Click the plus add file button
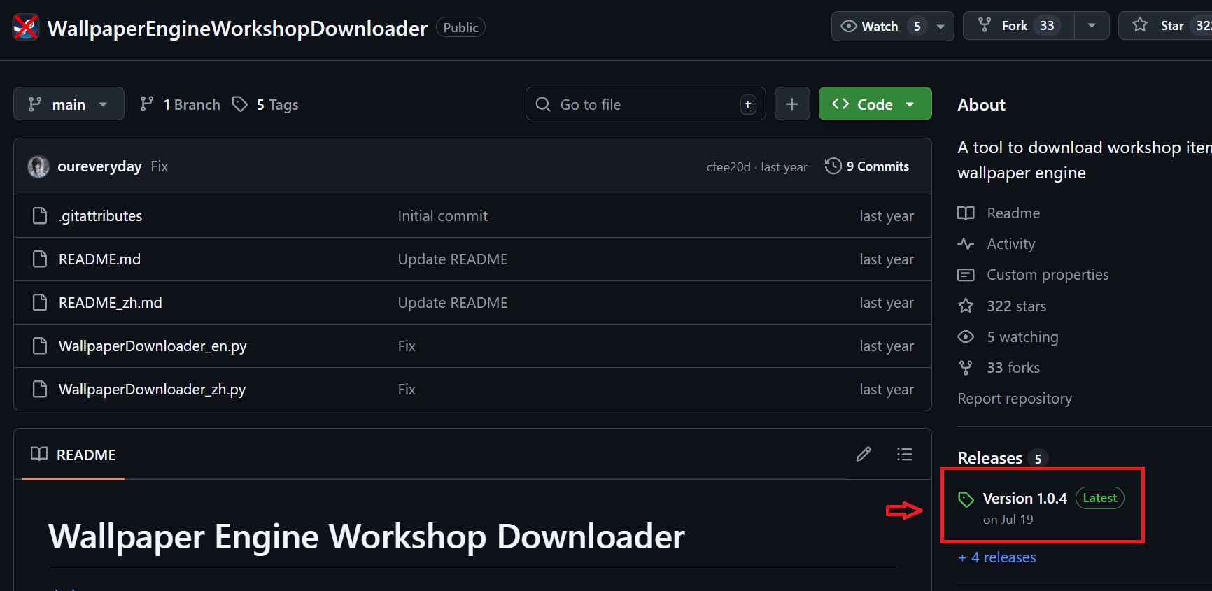The image size is (1212, 591). tap(792, 104)
